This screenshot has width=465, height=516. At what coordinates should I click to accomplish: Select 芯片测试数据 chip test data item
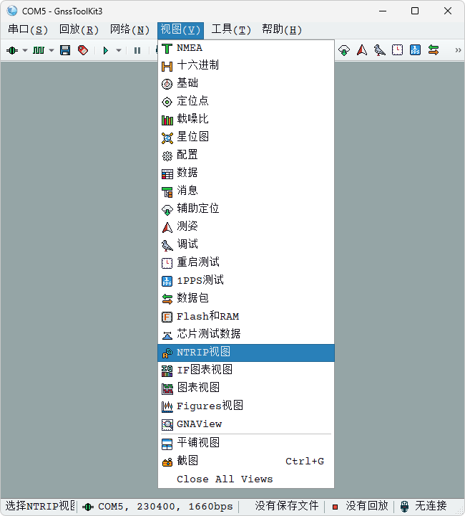tap(246, 335)
